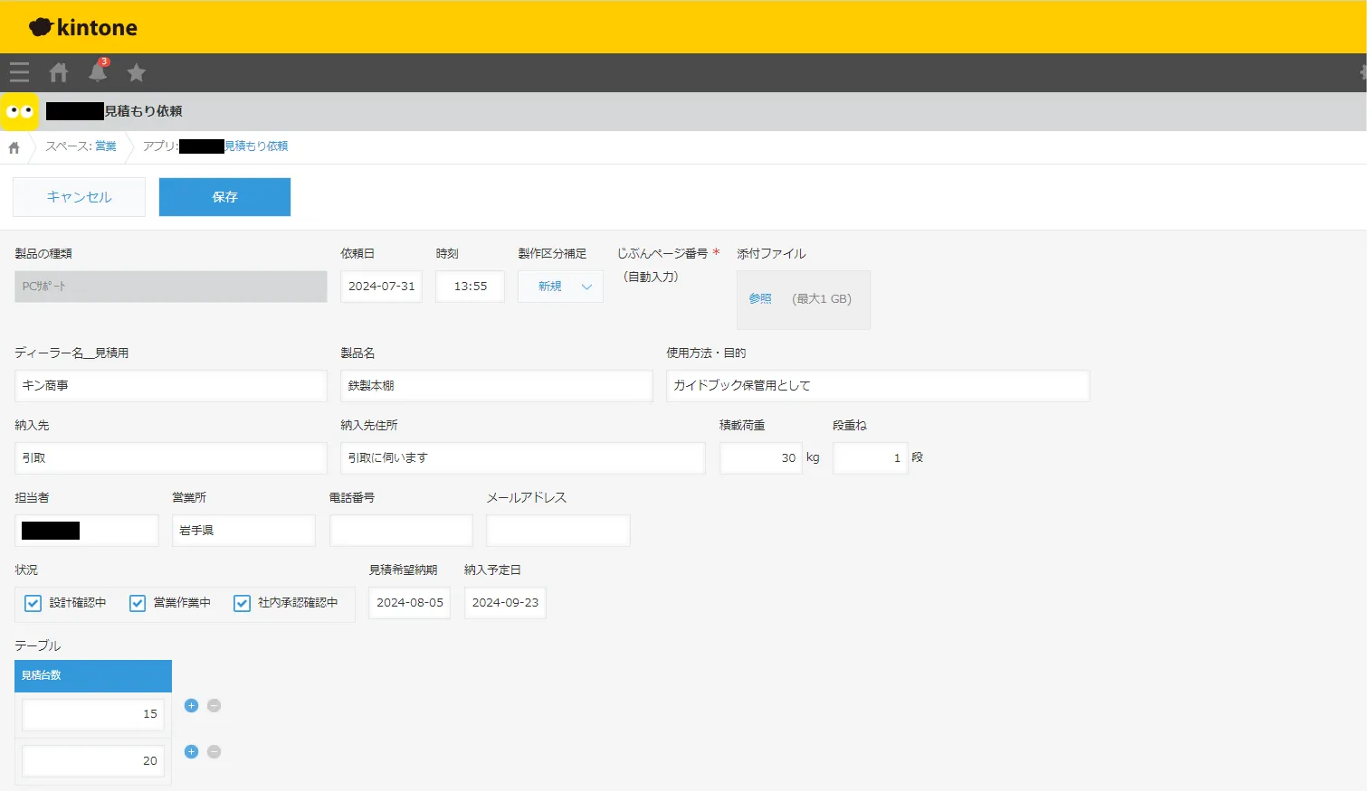Click the 製品名 input field
The image size is (1372, 791).
496,386
